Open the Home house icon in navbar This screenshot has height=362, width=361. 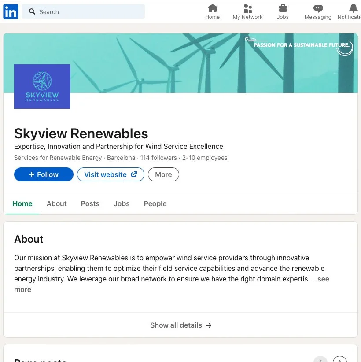212,8
